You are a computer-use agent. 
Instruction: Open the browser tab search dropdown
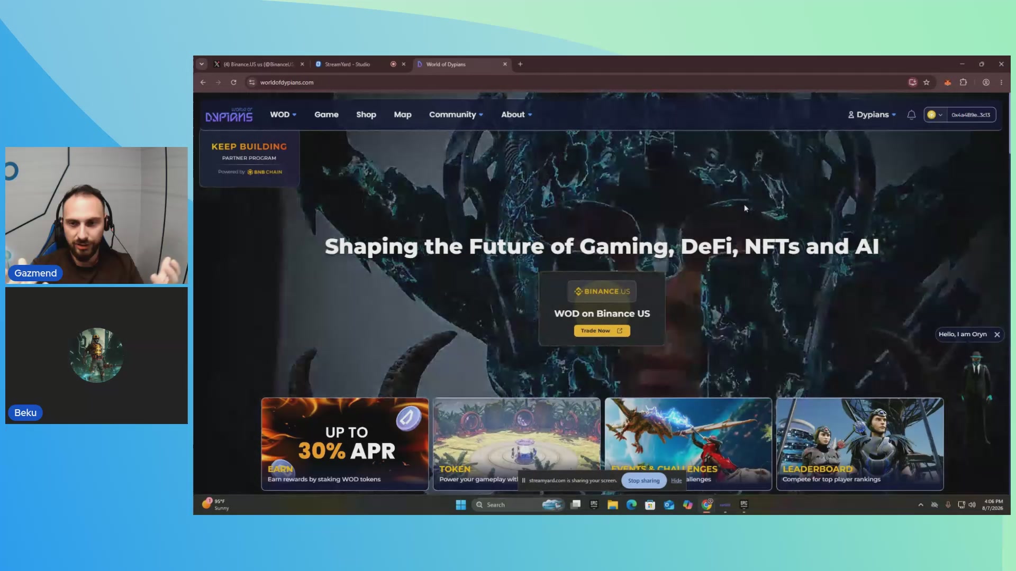tap(202, 64)
